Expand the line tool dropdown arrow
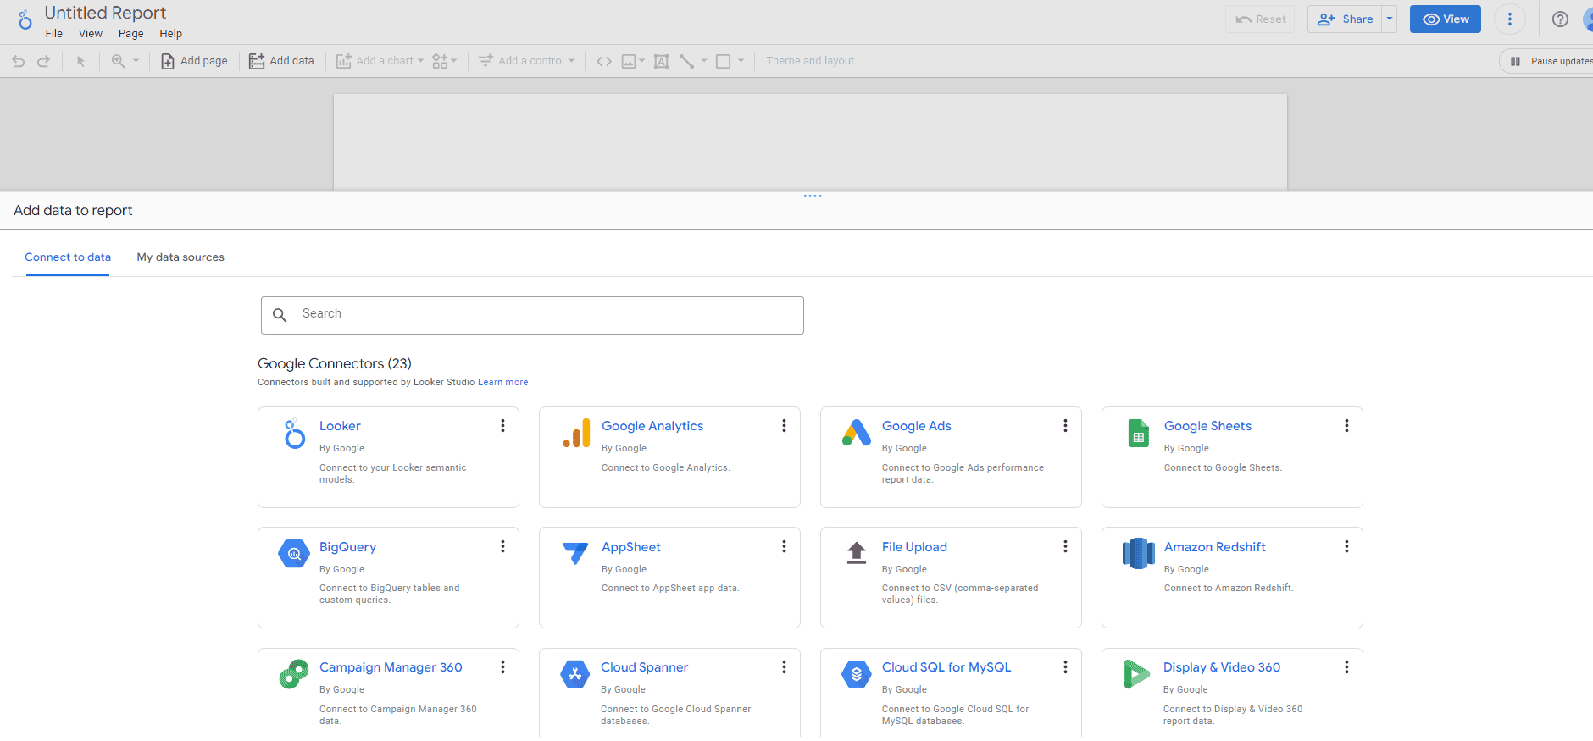 coord(704,61)
